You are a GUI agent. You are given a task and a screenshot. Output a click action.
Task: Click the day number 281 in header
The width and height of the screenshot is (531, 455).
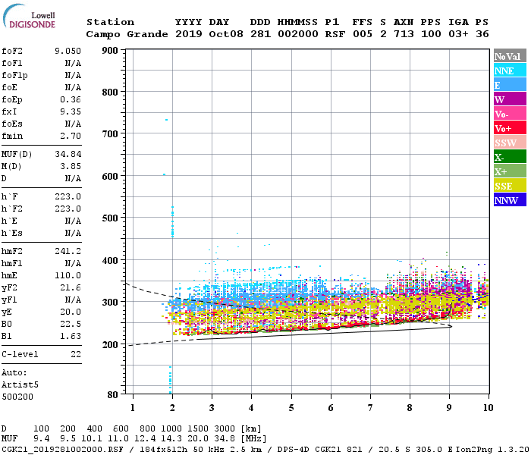click(x=260, y=34)
